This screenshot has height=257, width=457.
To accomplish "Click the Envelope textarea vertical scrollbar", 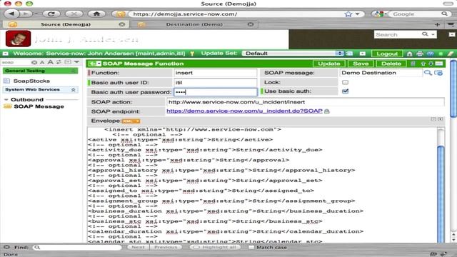I will click(x=441, y=185).
